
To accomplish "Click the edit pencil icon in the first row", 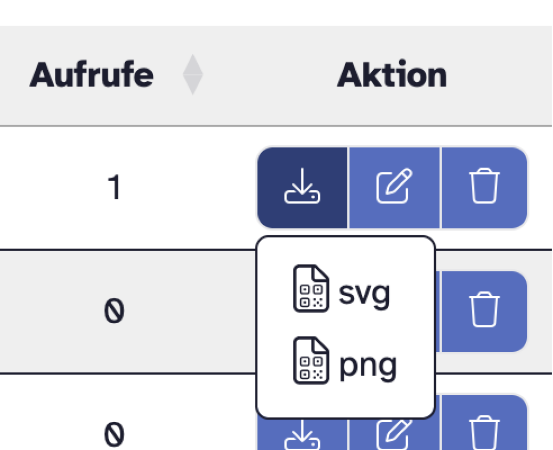I will click(394, 187).
